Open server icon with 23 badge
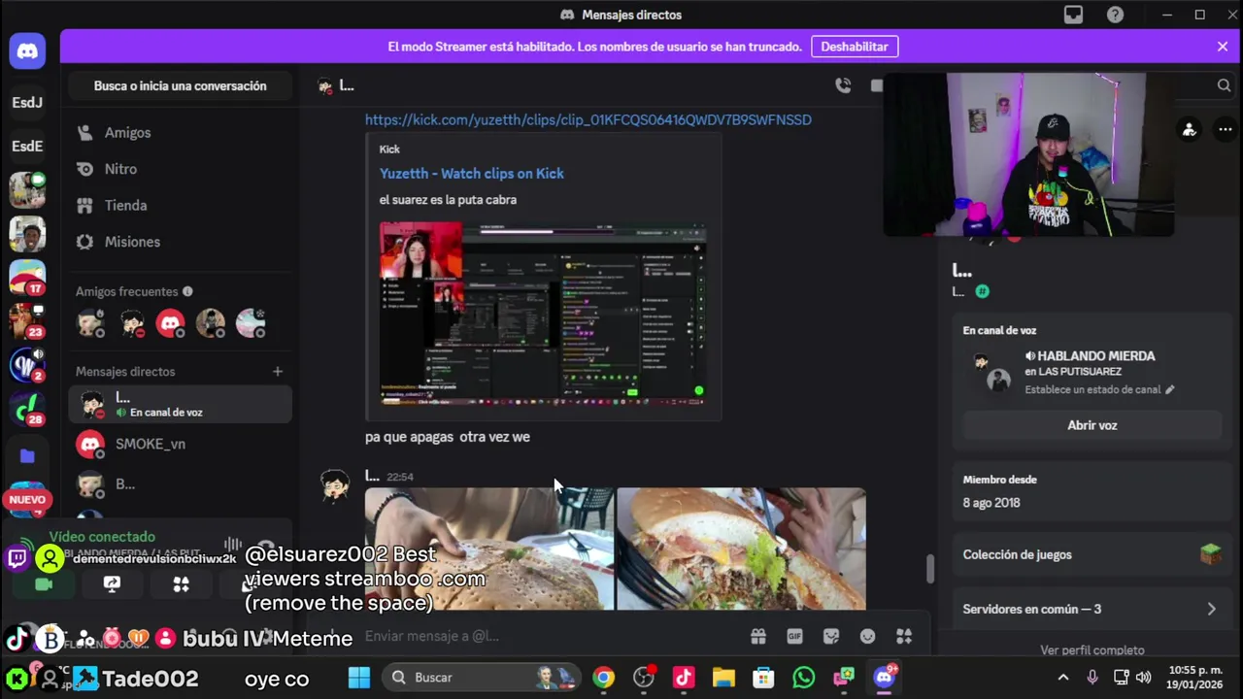The width and height of the screenshot is (1243, 699). tap(27, 321)
